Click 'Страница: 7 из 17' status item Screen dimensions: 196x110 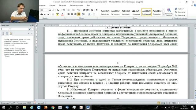click(x=8, y=103)
